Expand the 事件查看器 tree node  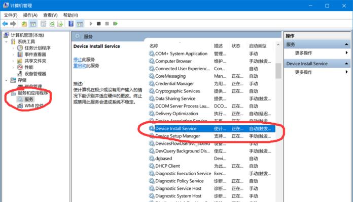[13, 55]
